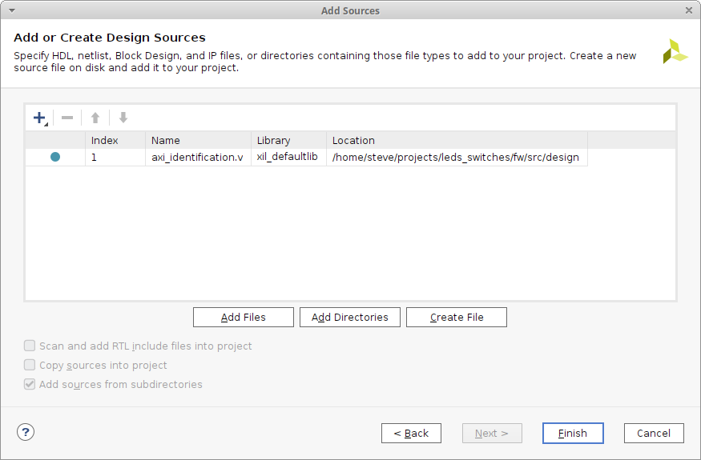Open xil_defaultlib library cell dropdown
This screenshot has width=701, height=460.
click(288, 157)
